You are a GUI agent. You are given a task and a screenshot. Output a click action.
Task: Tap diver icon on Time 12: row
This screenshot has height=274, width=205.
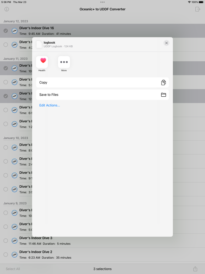15,96
